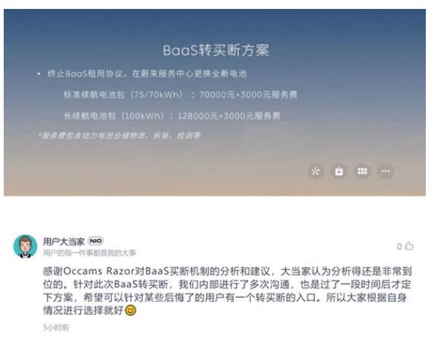Image resolution: width=434 pixels, height=341 pixels.
Task: Click the 标准续航电池包 70000元 price line
Action: [x=180, y=95]
